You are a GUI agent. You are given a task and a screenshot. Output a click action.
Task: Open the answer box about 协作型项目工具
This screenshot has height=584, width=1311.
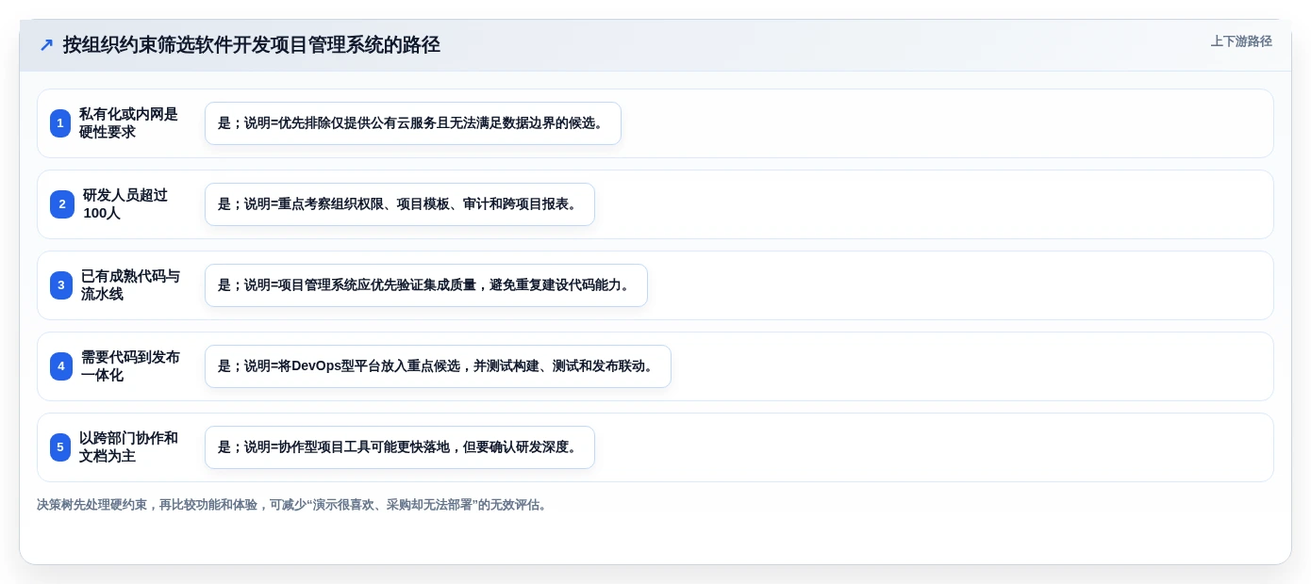[400, 447]
